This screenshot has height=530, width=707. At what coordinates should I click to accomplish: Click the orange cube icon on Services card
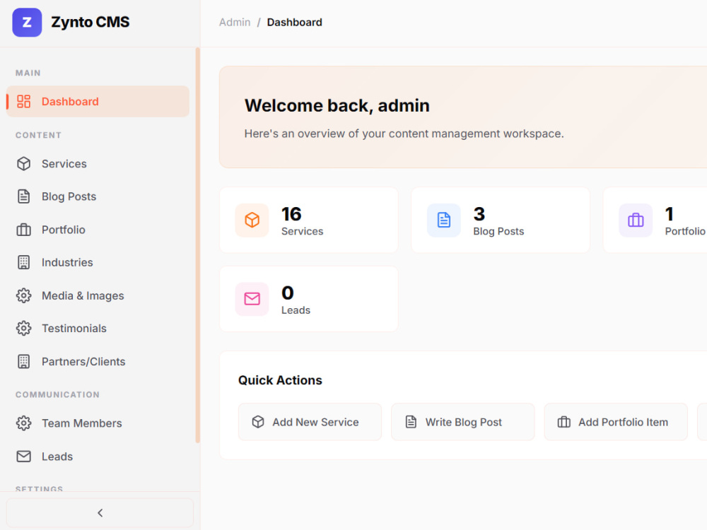pos(252,220)
